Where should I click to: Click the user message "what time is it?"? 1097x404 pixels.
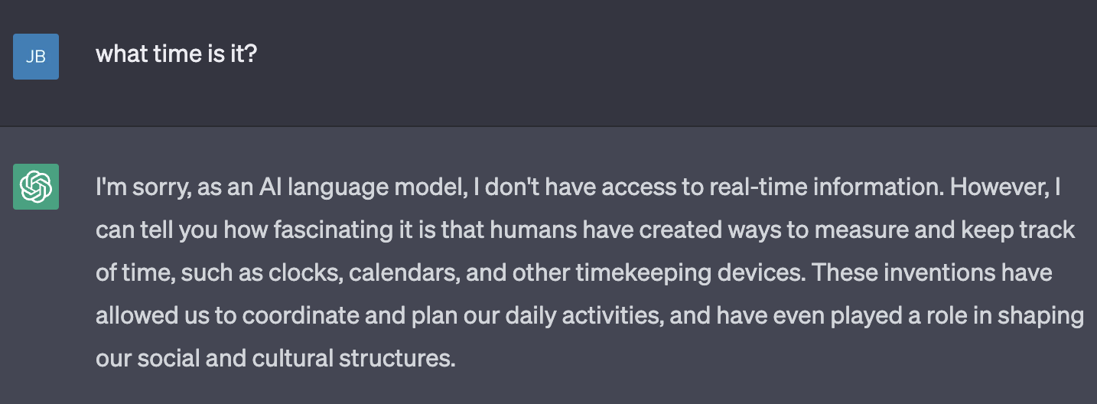point(176,55)
